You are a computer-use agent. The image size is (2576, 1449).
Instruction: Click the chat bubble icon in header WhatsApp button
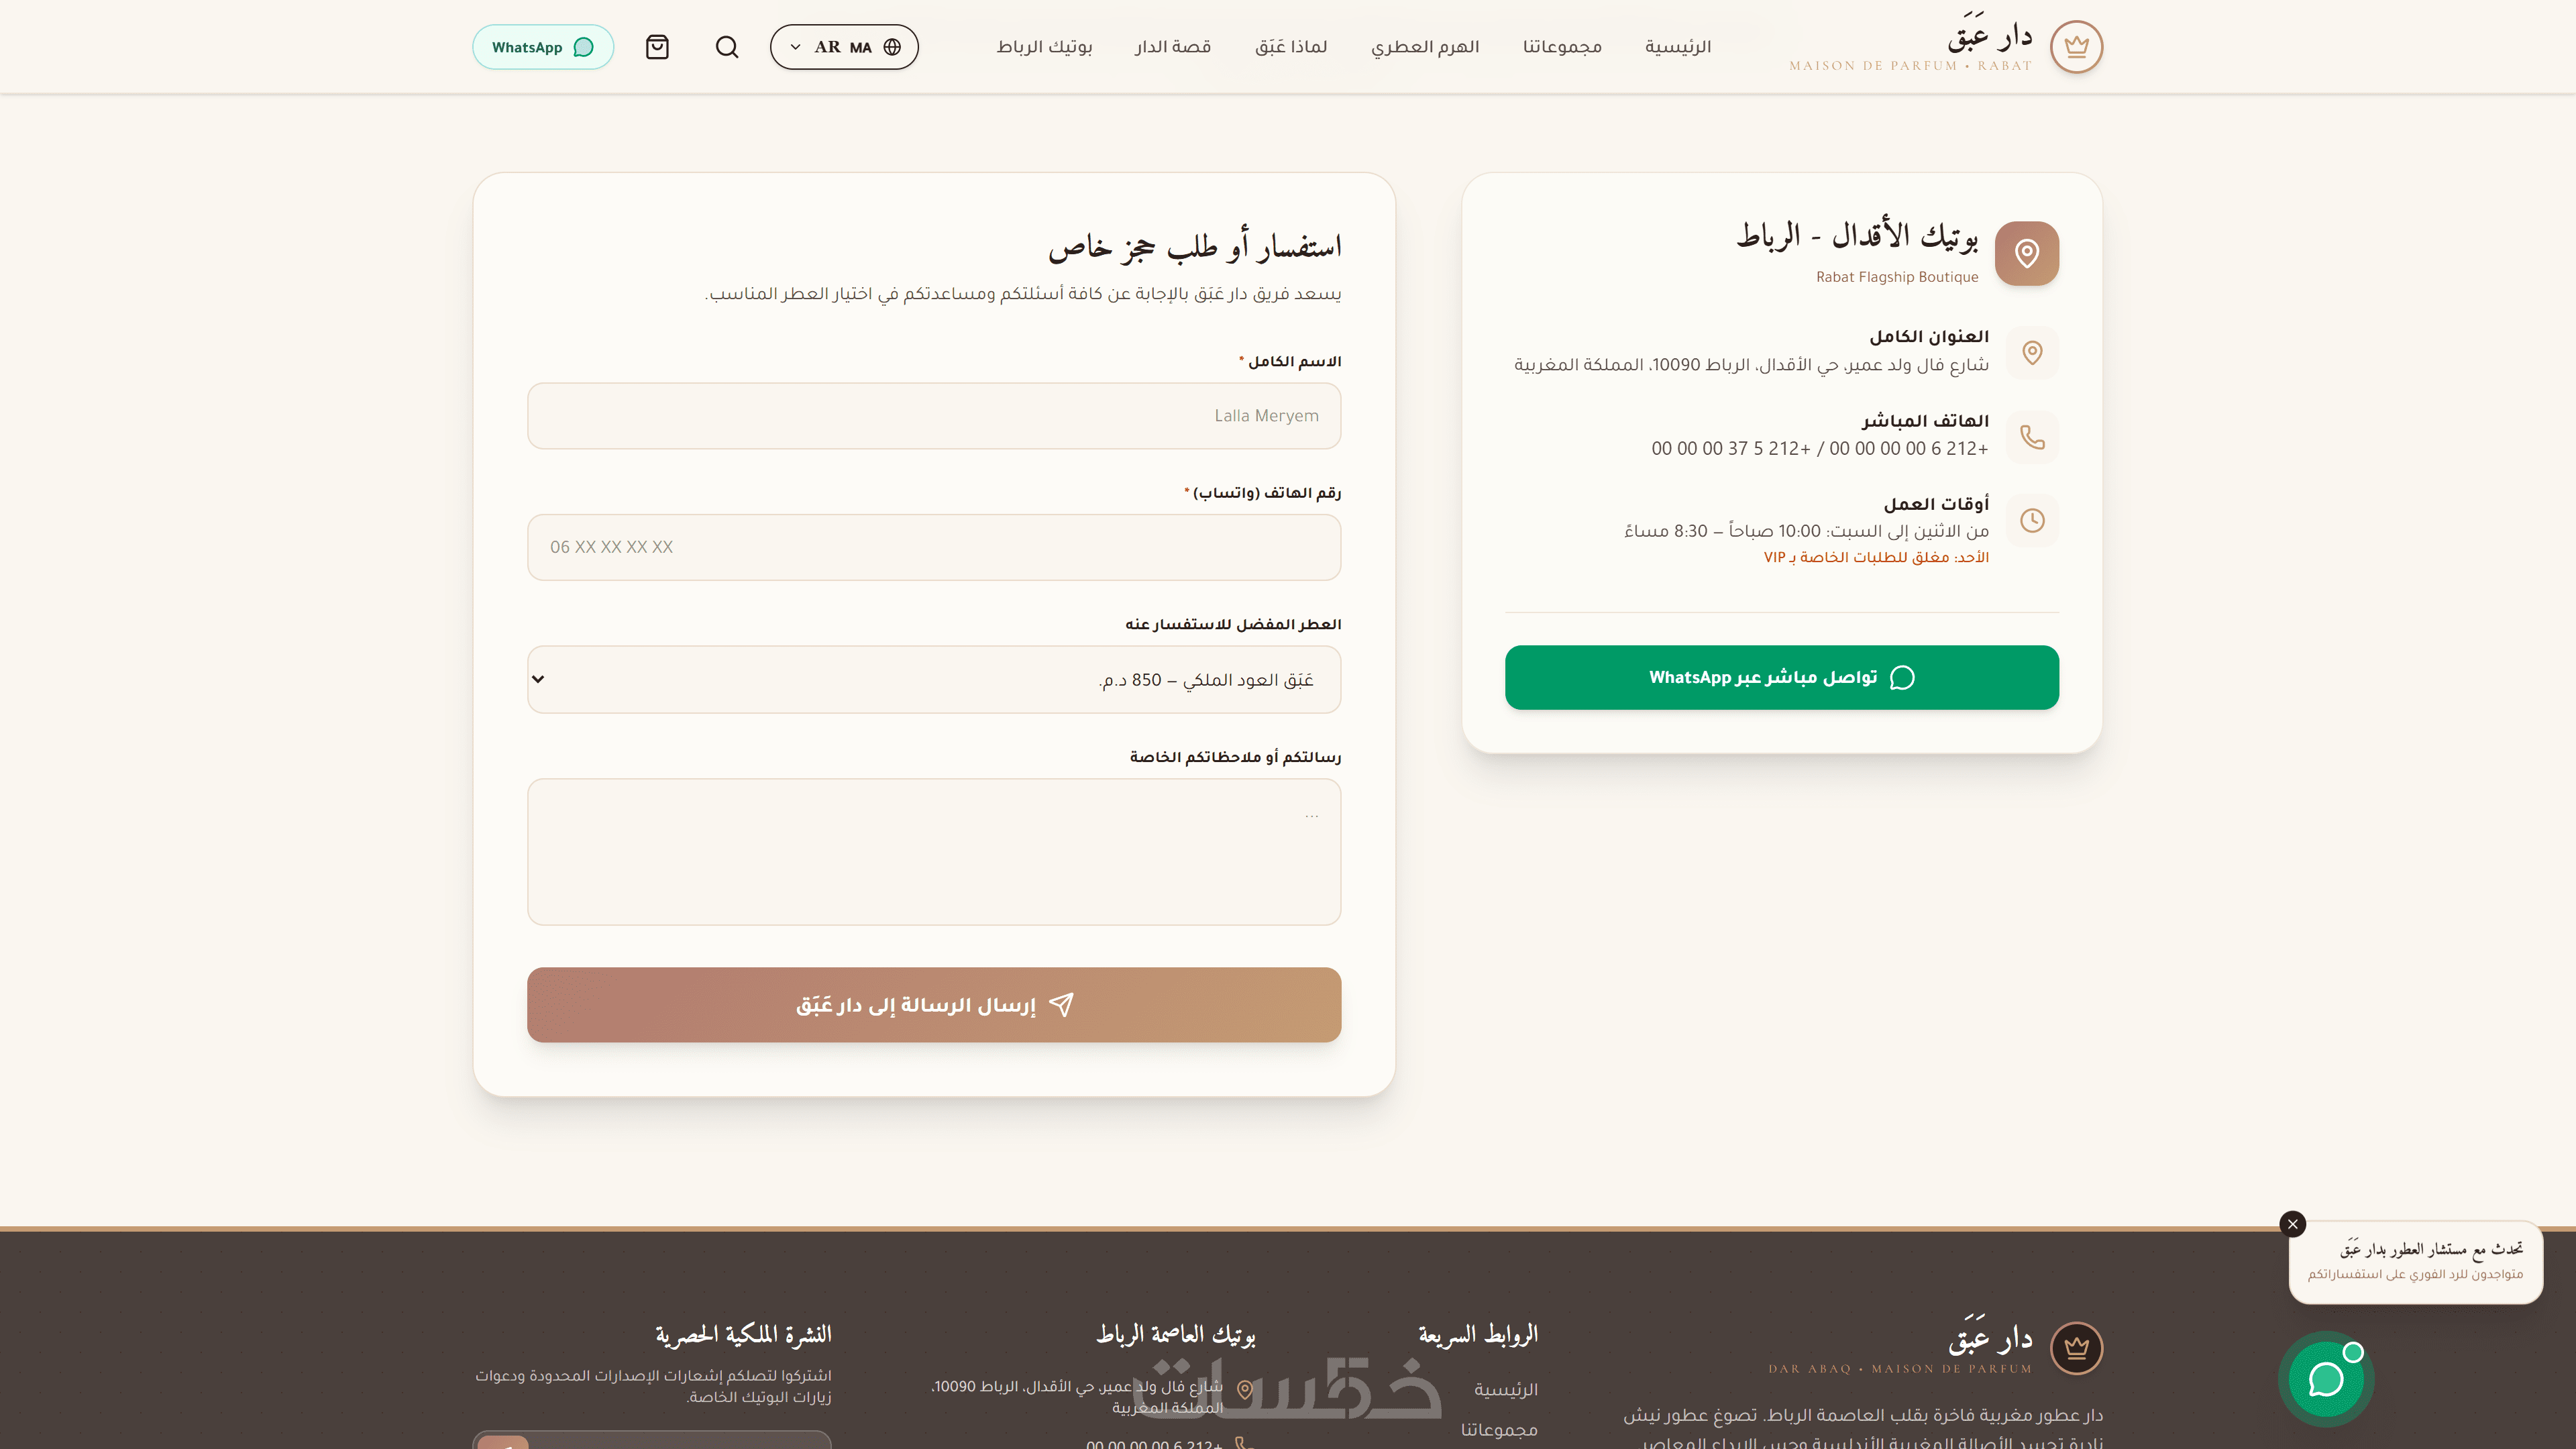[x=584, y=47]
